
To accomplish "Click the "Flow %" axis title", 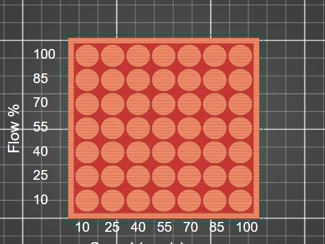I will click(x=13, y=128).
